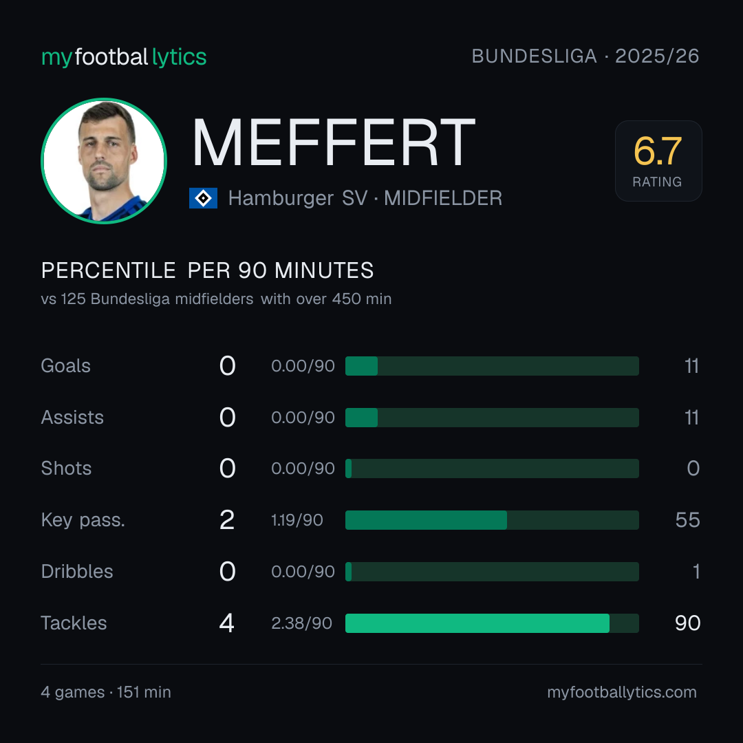
Task: Visit the myfootballytics.com link
Action: pyautogui.click(x=622, y=692)
